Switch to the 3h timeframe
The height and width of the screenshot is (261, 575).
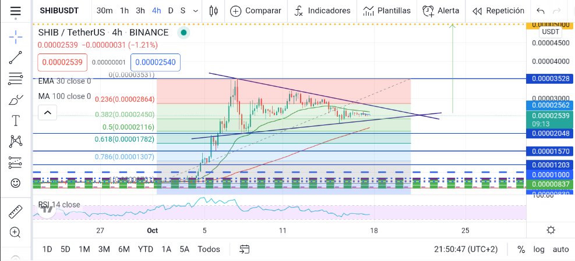pyautogui.click(x=140, y=11)
